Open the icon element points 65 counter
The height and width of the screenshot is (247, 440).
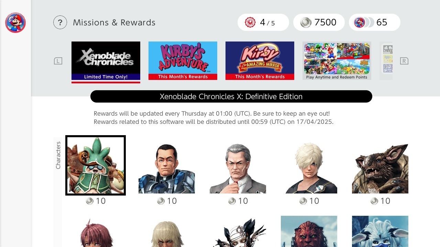(375, 22)
